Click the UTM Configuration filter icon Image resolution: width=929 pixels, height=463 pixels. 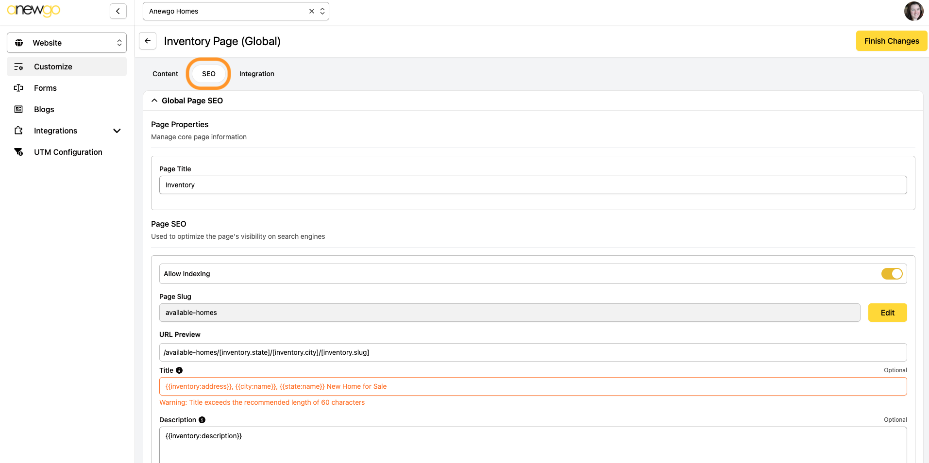click(18, 152)
